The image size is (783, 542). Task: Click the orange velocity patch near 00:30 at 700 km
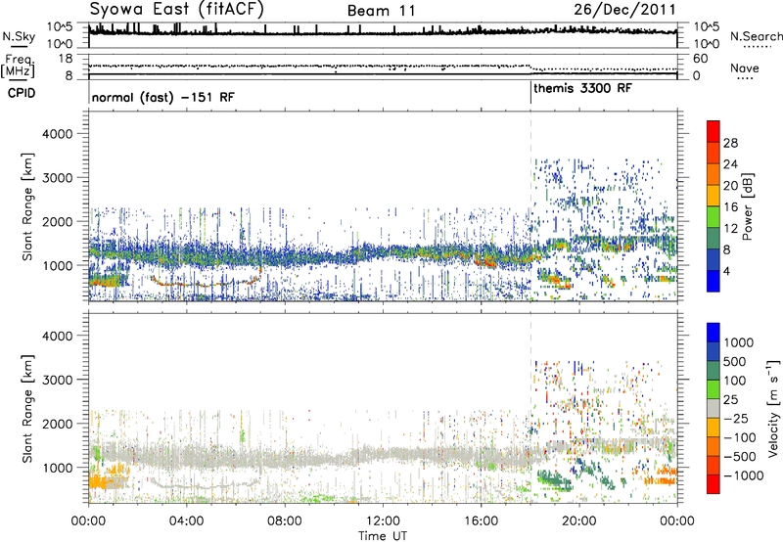coord(104,482)
